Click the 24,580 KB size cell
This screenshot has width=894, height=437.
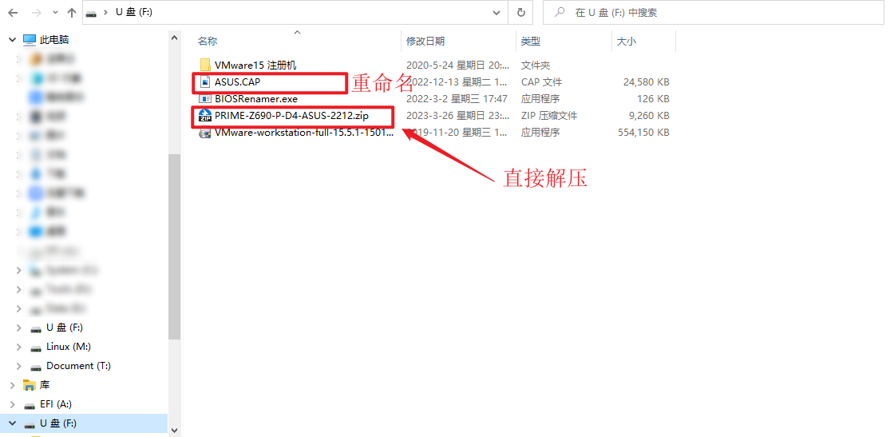click(646, 82)
